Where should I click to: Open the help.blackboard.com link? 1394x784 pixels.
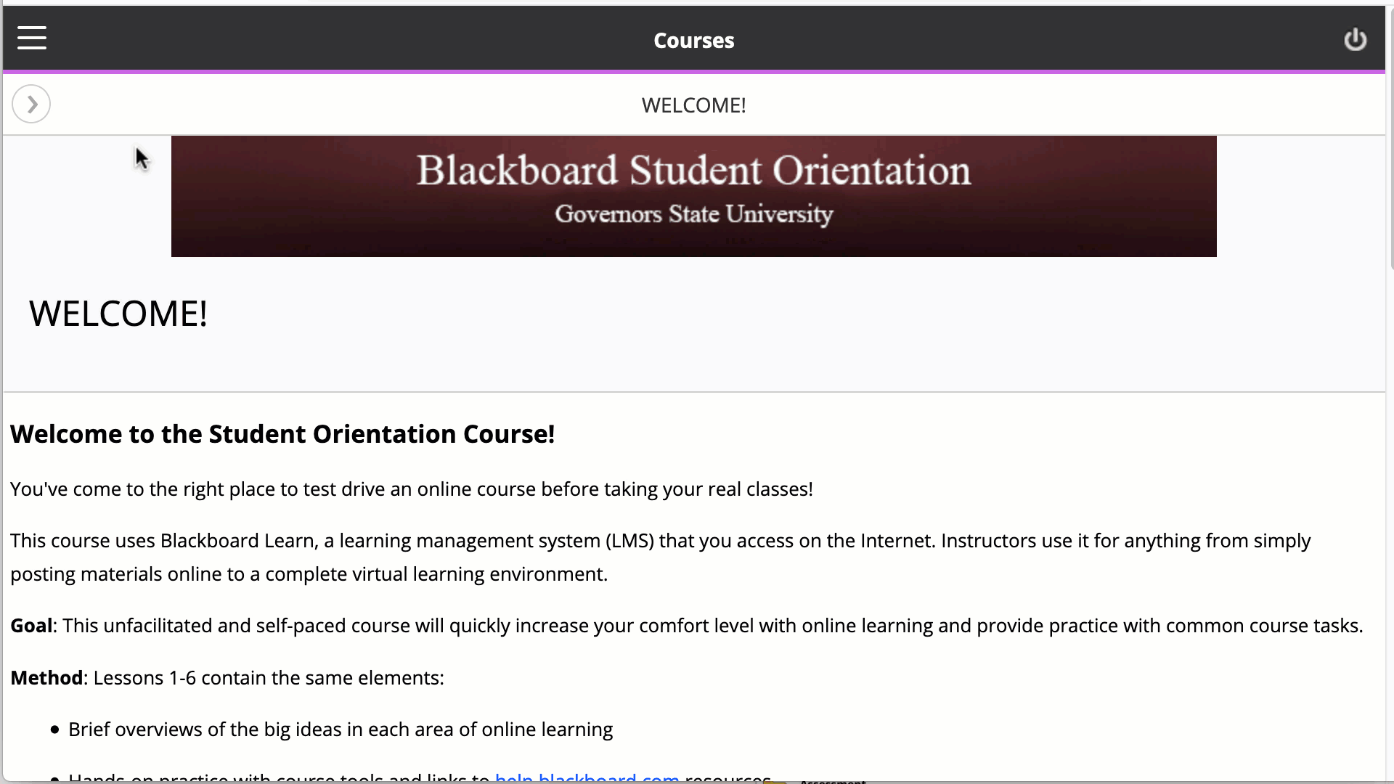coord(587,777)
